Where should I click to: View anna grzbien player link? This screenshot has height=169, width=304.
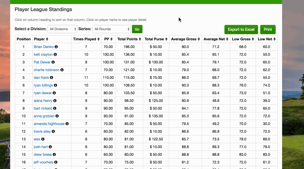pyautogui.click(x=44, y=116)
